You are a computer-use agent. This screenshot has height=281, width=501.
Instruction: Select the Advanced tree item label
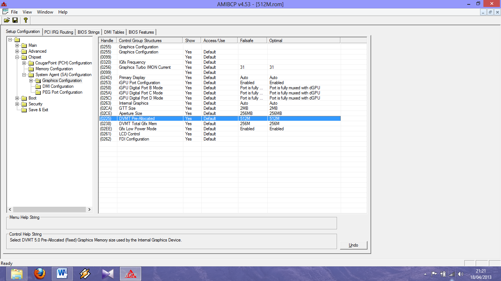[37, 51]
